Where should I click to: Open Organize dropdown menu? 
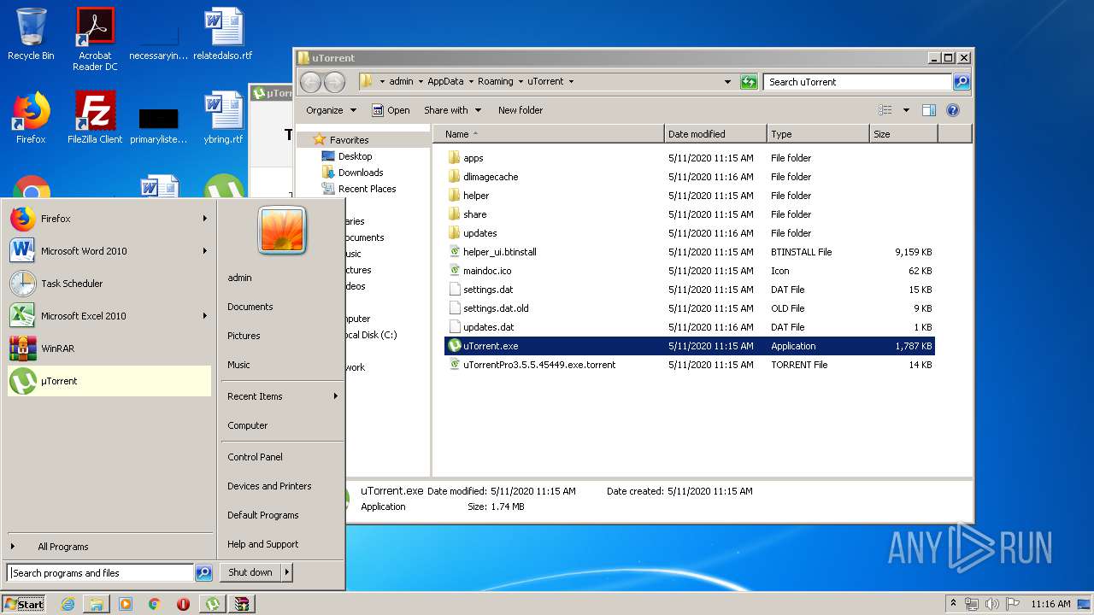click(x=331, y=110)
